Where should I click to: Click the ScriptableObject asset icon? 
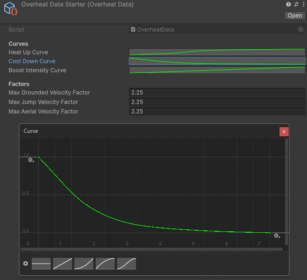(10, 9)
